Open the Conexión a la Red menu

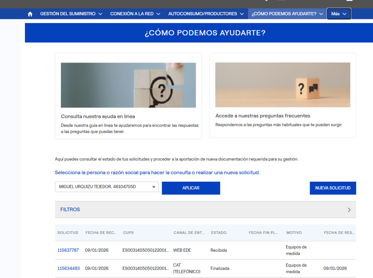coord(135,14)
